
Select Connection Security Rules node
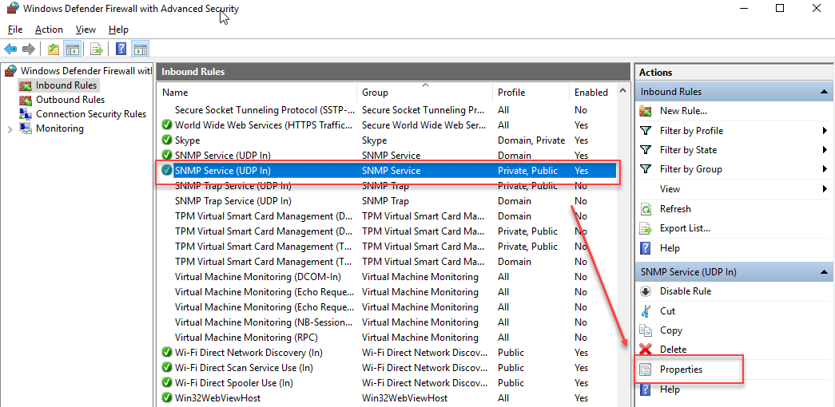click(x=90, y=114)
